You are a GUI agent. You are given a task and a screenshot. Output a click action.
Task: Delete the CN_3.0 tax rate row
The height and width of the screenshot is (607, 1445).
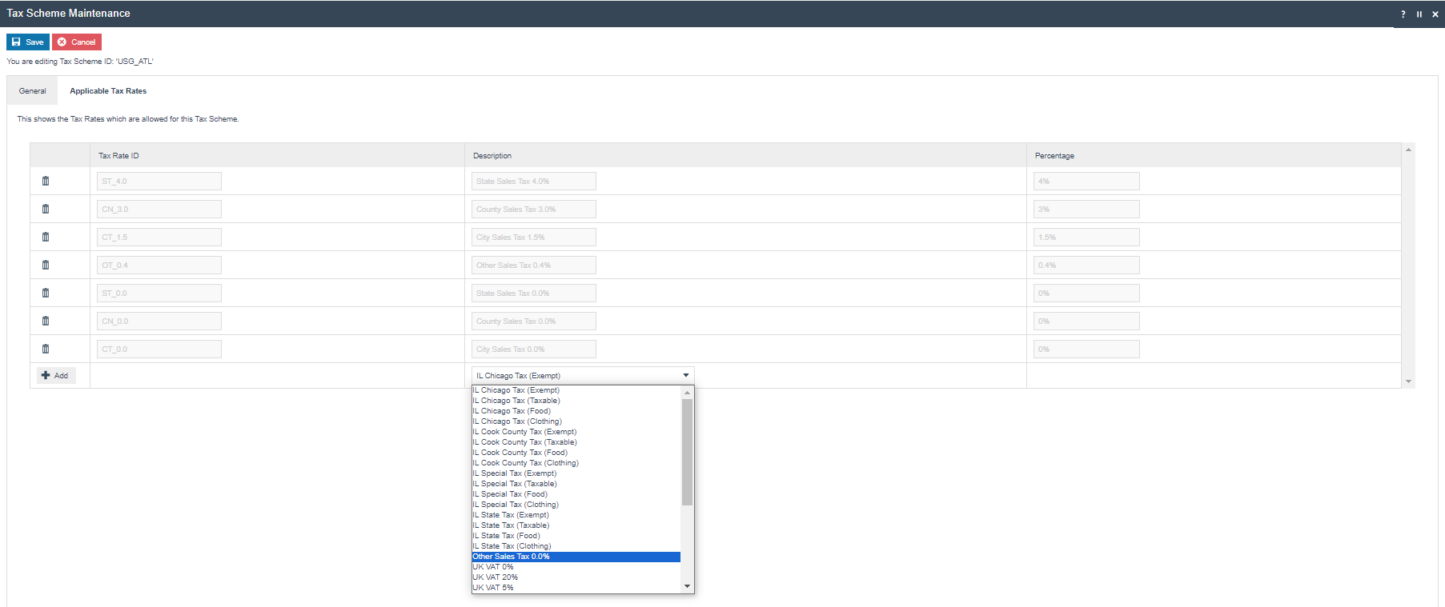pyautogui.click(x=46, y=209)
